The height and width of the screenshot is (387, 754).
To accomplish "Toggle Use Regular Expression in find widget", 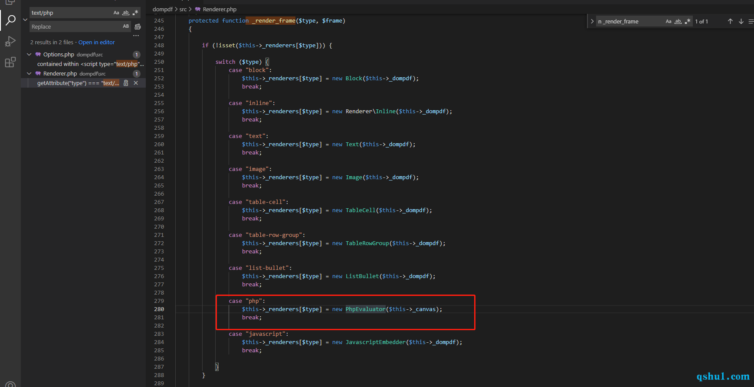I will (688, 21).
